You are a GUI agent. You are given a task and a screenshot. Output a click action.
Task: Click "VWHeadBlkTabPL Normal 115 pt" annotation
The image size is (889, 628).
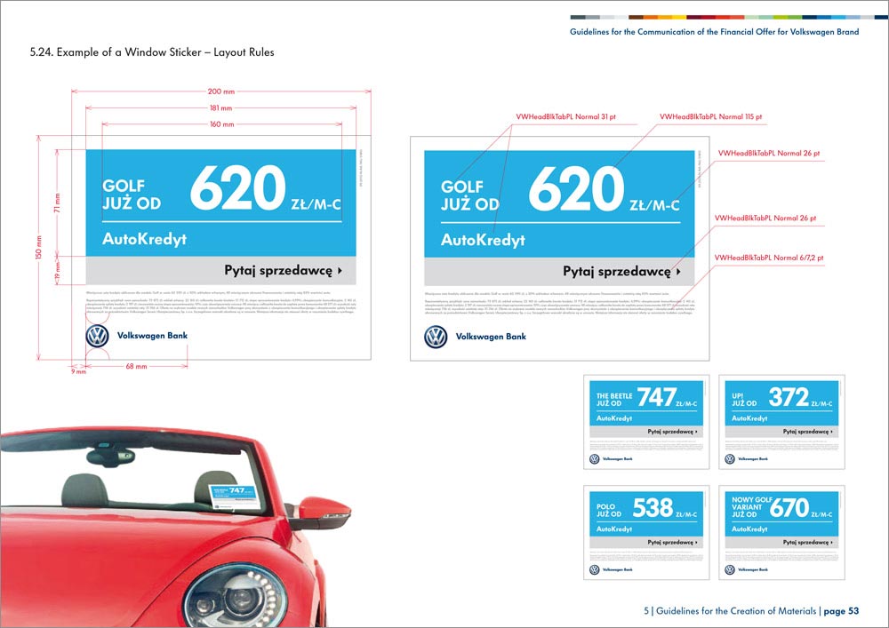tap(711, 116)
